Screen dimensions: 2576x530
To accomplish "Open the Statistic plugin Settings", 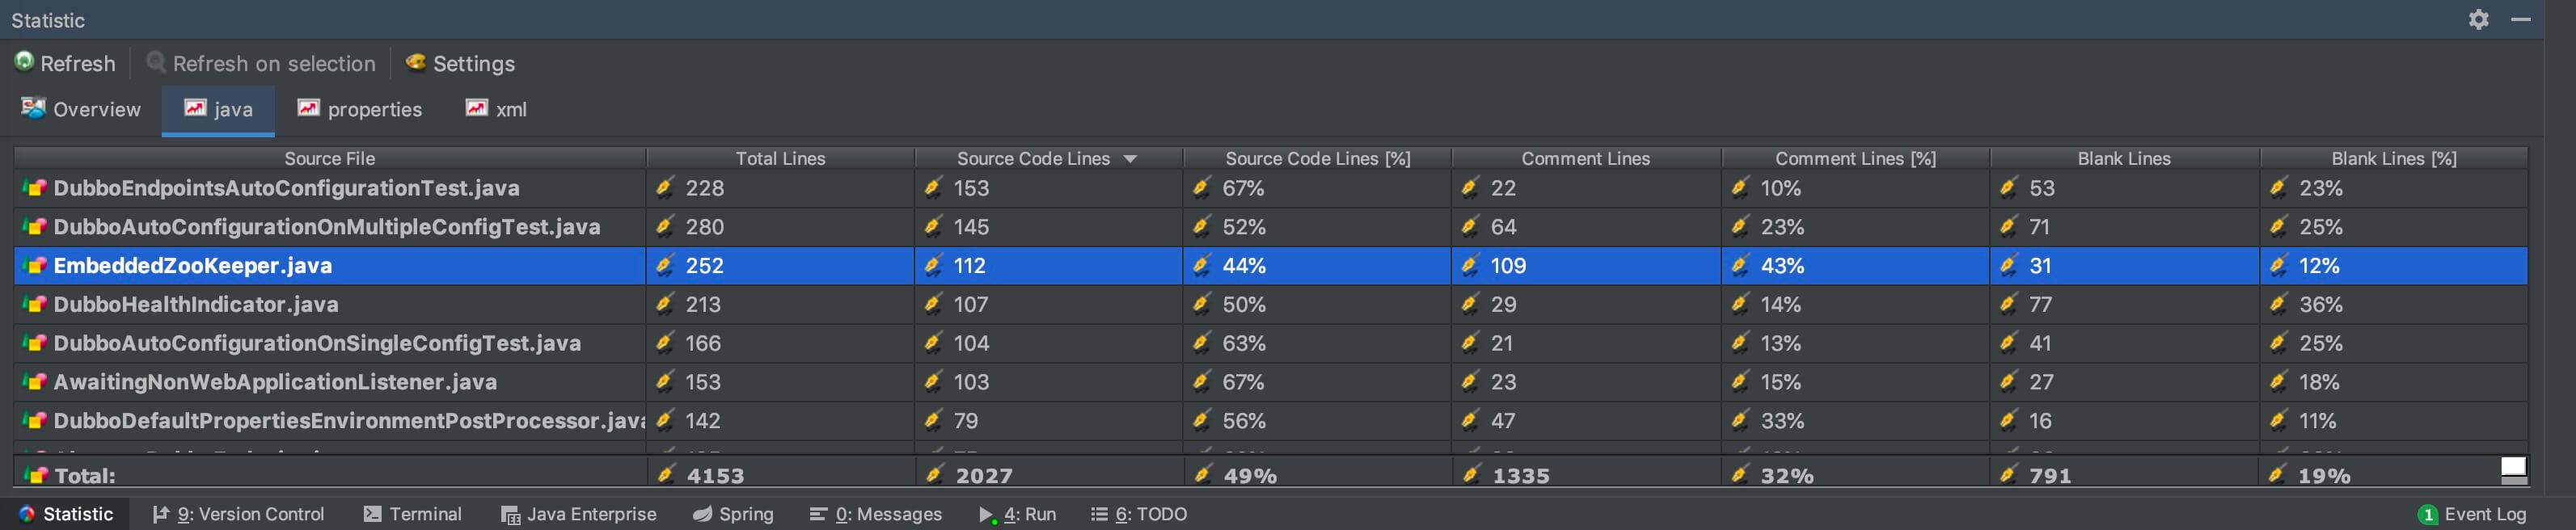I will (x=461, y=64).
